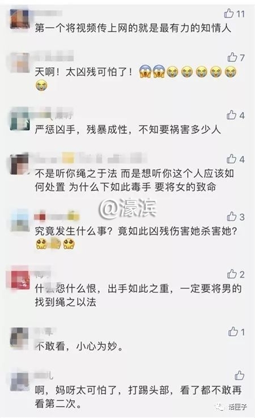The width and height of the screenshot is (255, 418).
Task: Like the 太凶残可怕了 comment
Action: pyautogui.click(x=232, y=57)
